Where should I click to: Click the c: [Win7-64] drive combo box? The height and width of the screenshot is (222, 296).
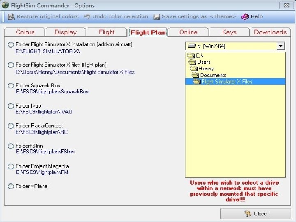coord(235,46)
